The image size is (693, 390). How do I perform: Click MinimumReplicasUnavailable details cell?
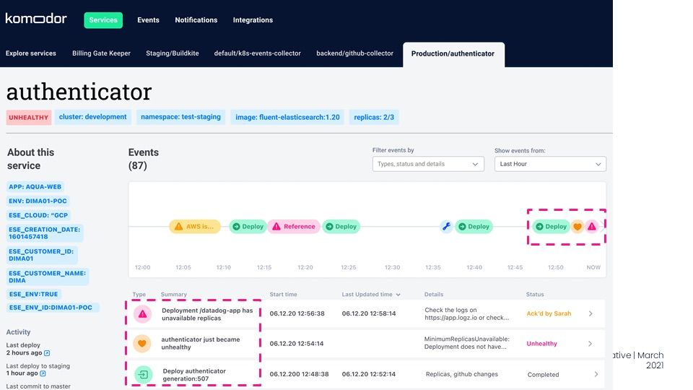click(x=467, y=342)
